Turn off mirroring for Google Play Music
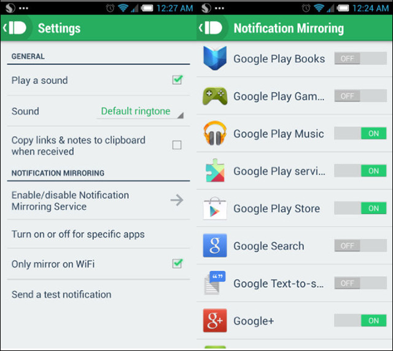Image resolution: width=393 pixels, height=351 pixels. coord(360,133)
